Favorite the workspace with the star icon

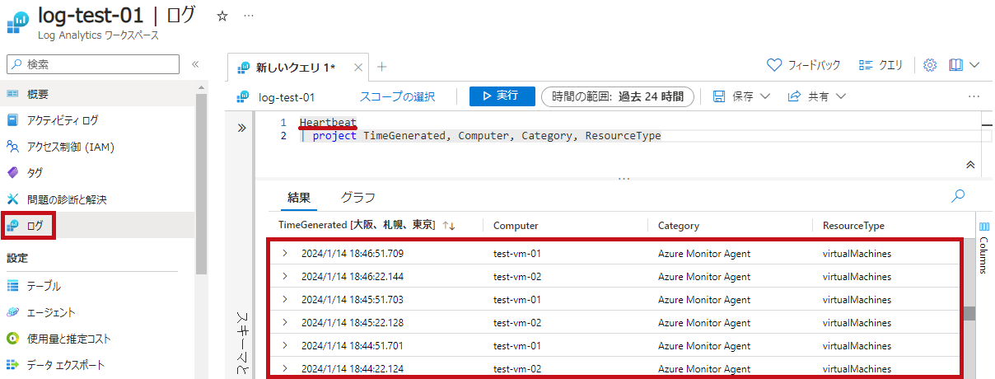pos(222,16)
